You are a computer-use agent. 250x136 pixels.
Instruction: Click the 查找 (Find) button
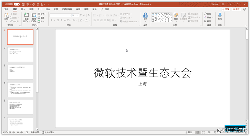208,14
